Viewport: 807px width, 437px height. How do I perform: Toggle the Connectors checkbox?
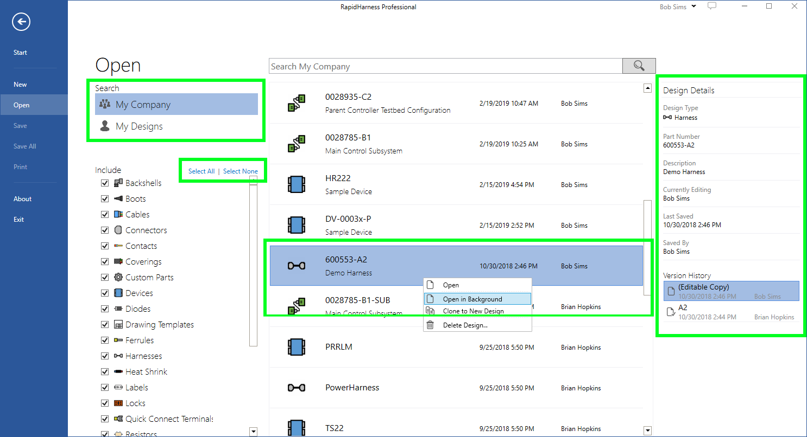point(105,230)
